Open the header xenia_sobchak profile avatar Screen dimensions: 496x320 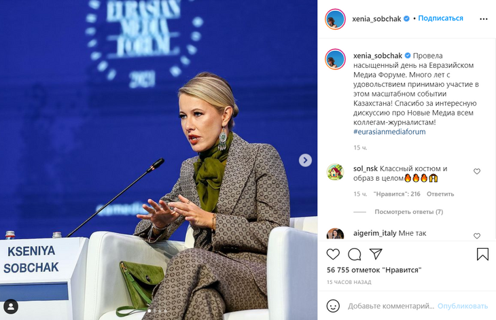tap(335, 19)
